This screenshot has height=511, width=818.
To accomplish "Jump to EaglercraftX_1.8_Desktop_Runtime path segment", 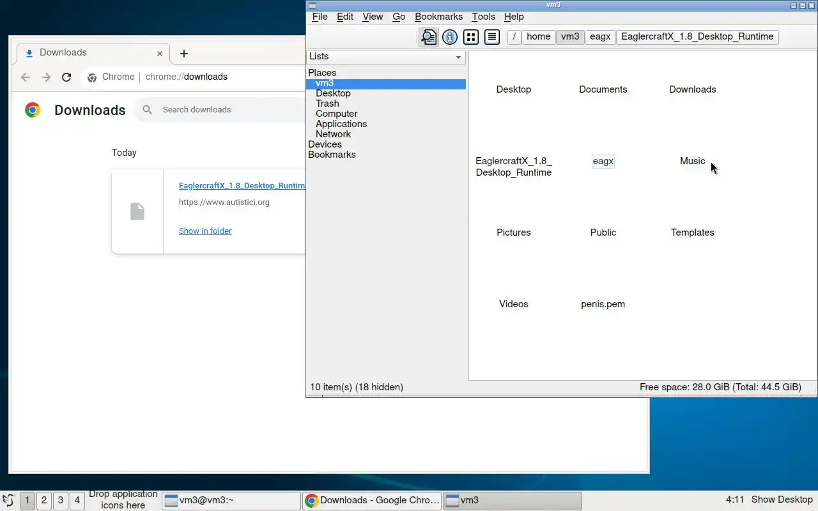I will tap(697, 36).
